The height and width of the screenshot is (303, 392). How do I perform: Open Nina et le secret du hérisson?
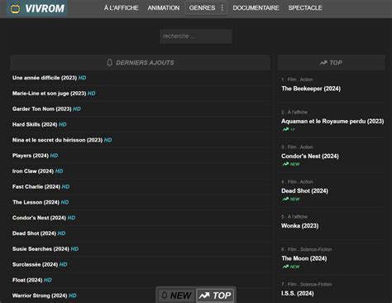point(57,140)
